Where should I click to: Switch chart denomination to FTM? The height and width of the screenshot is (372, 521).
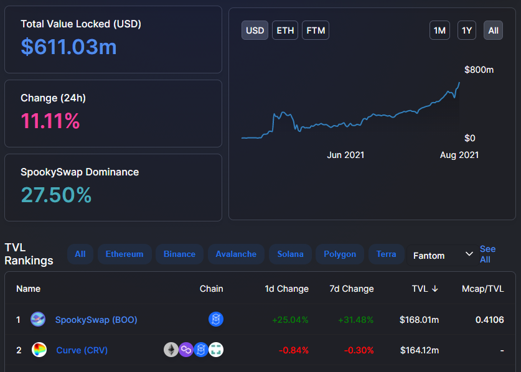coord(316,30)
